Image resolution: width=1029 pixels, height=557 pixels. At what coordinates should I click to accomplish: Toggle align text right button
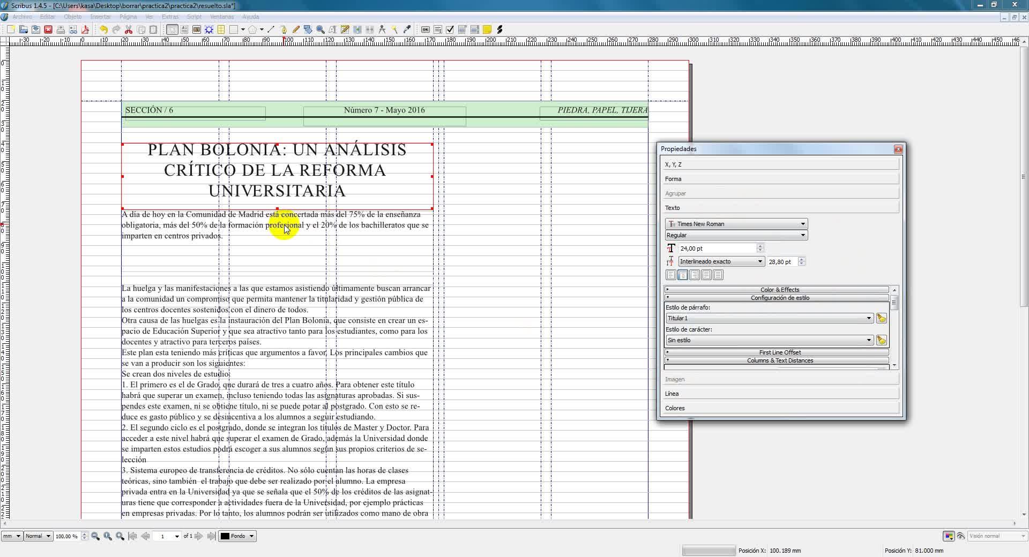pos(695,275)
